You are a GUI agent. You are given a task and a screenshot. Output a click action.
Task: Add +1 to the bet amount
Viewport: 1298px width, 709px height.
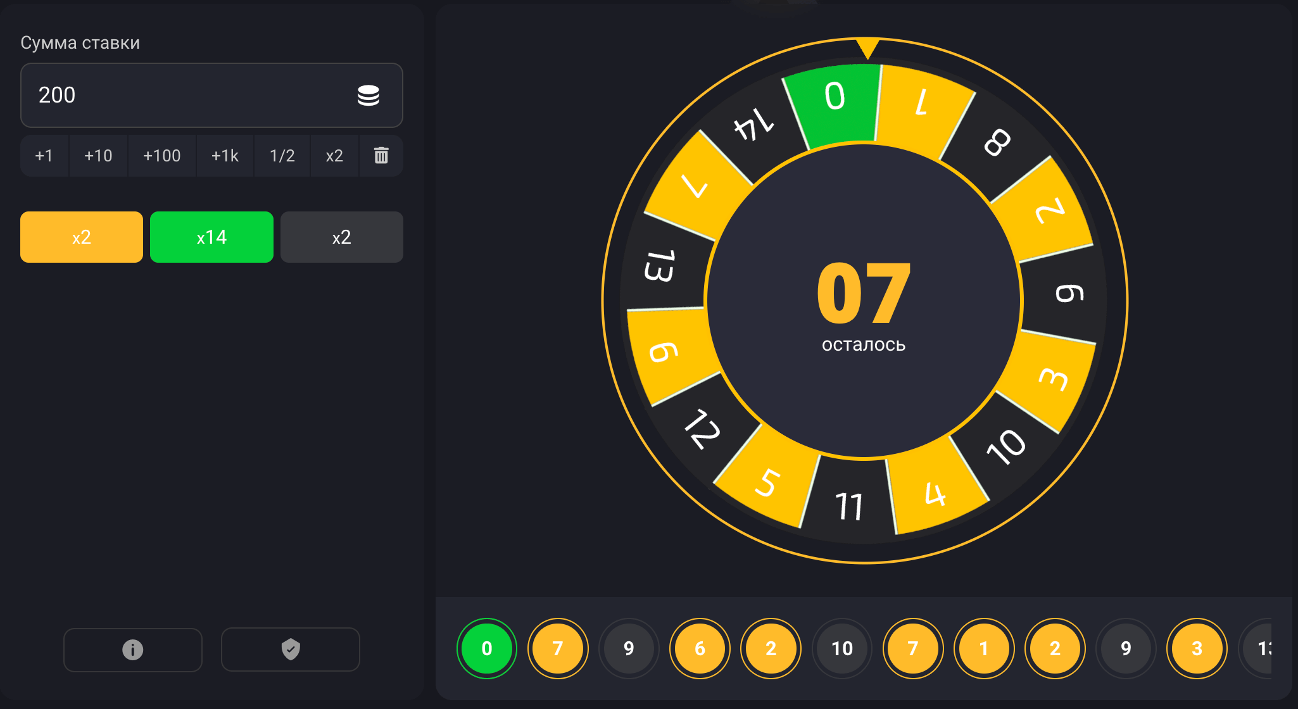coord(44,156)
